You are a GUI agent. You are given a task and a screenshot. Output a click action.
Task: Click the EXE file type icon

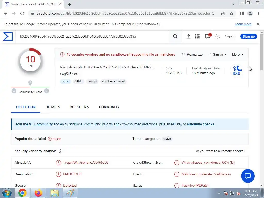tap(237, 70)
